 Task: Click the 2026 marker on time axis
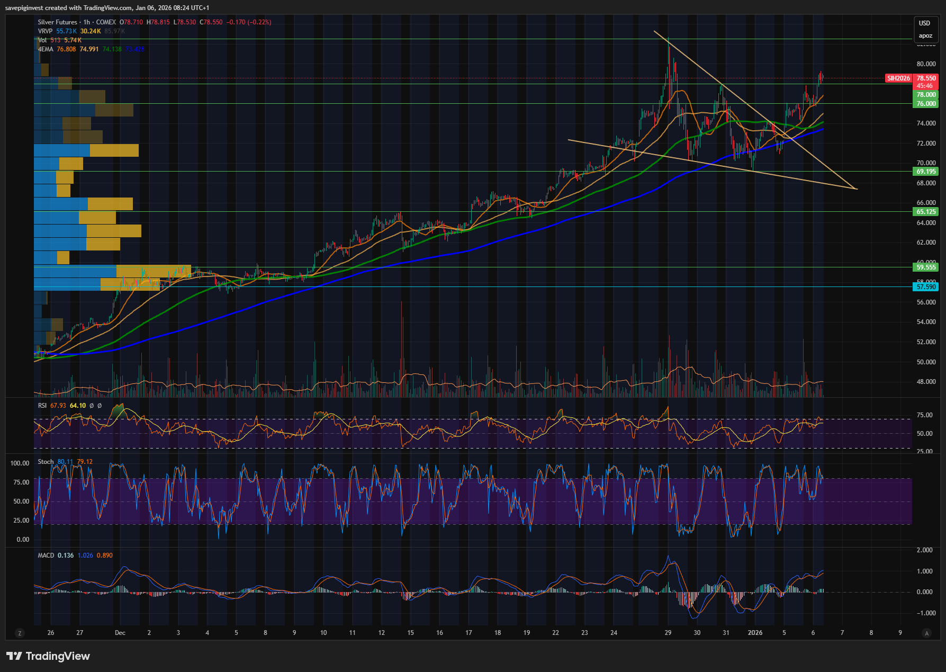755,633
